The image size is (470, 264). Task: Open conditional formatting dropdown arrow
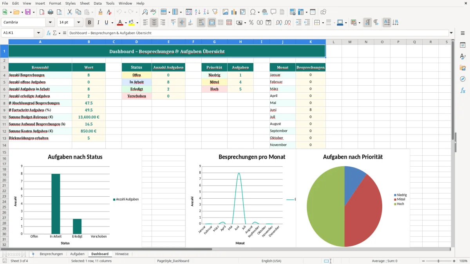[x=359, y=23]
